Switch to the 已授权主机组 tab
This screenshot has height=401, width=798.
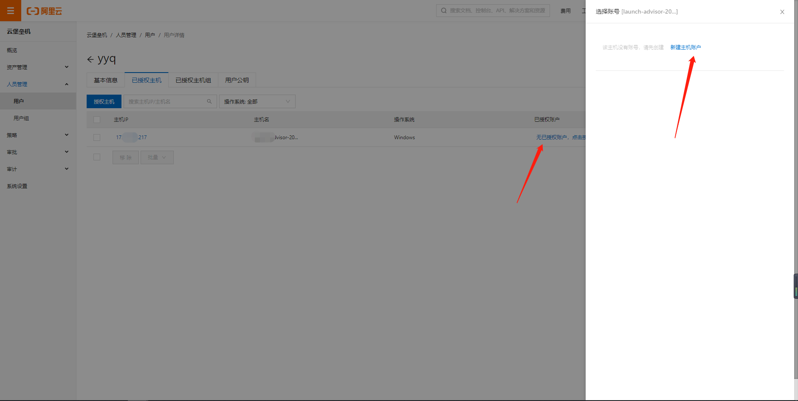pos(193,80)
